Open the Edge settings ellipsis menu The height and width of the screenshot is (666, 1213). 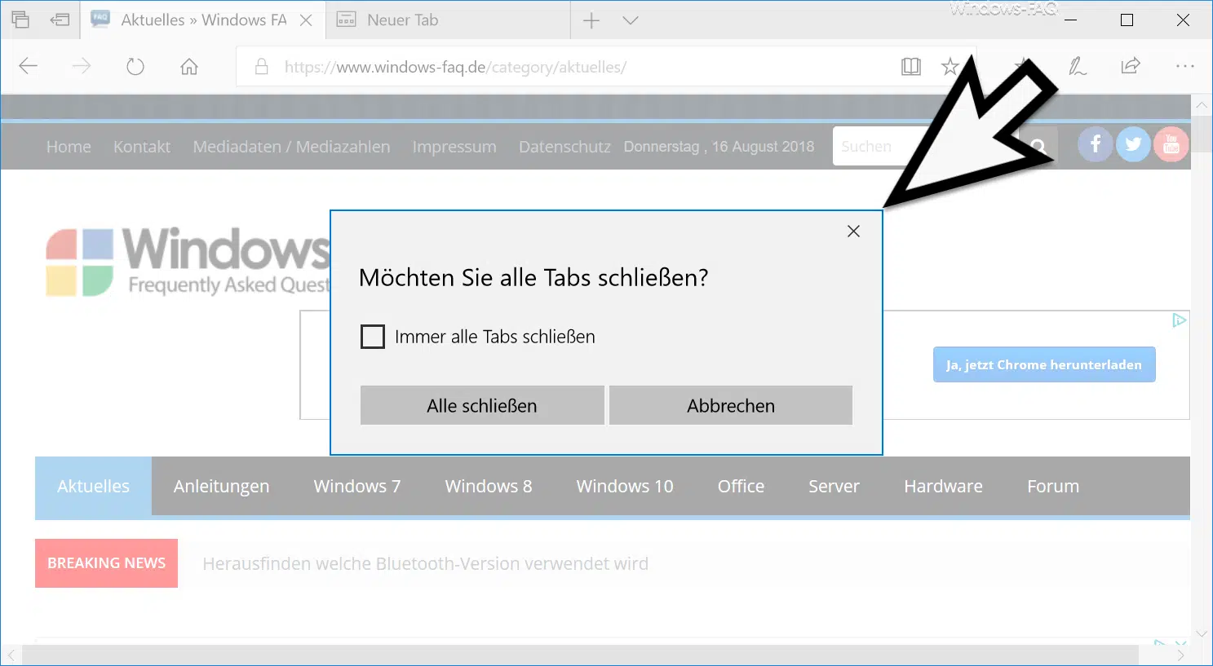[x=1184, y=67]
